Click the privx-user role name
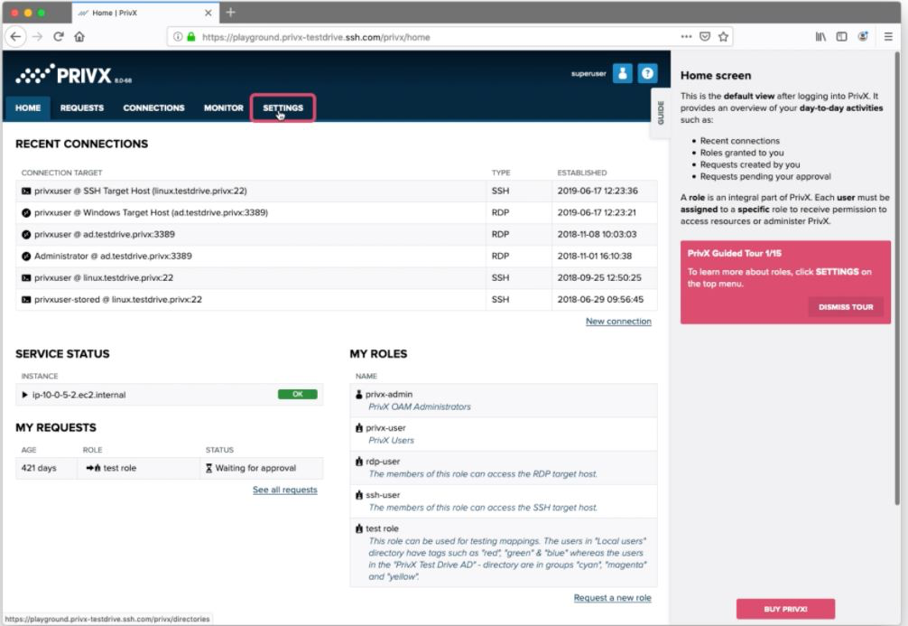Image resolution: width=908 pixels, height=626 pixels. [385, 428]
